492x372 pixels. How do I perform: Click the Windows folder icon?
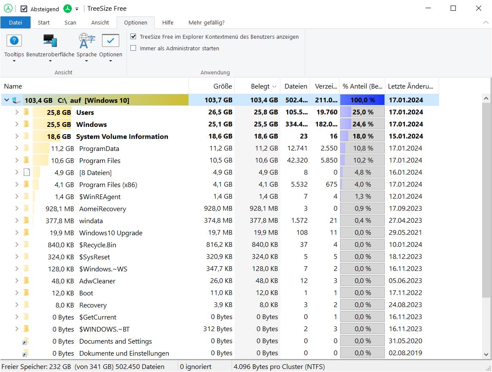(x=26, y=124)
